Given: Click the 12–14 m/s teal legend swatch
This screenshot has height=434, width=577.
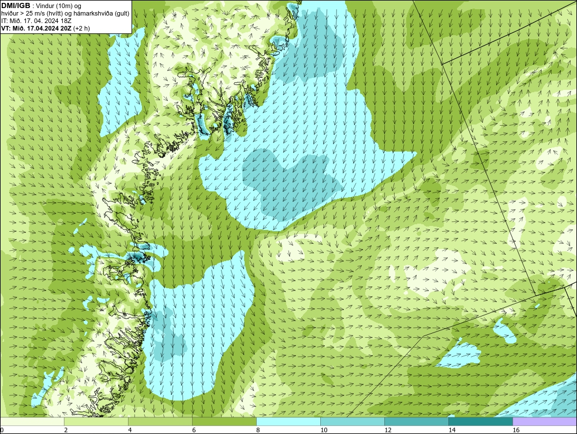Looking at the screenshot, I should coord(417,421).
